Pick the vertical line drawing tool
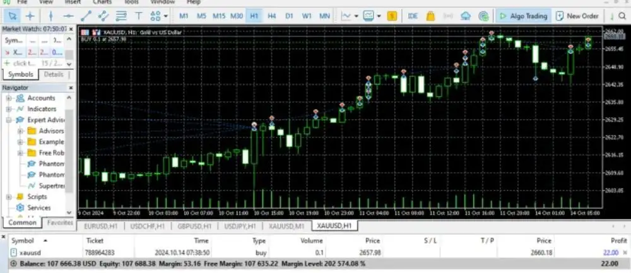Image resolution: width=631 pixels, height=273 pixels. click(x=51, y=16)
